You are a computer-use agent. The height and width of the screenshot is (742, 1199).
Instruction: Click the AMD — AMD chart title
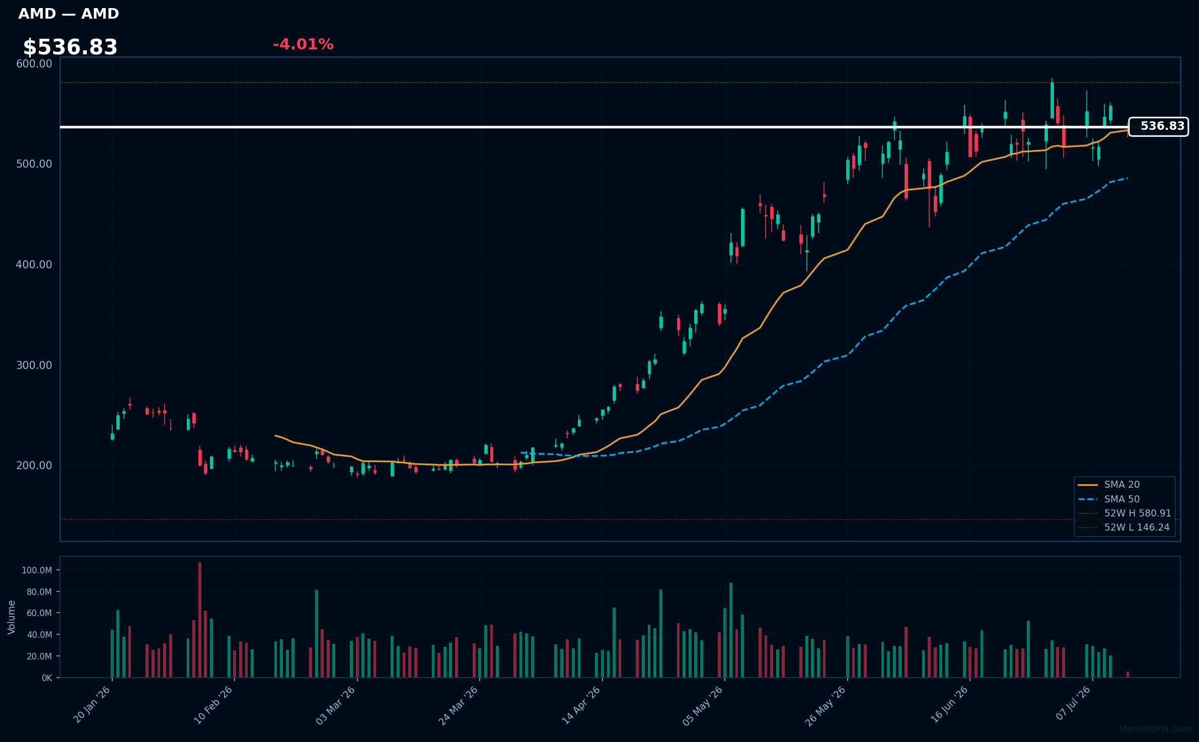tap(68, 14)
